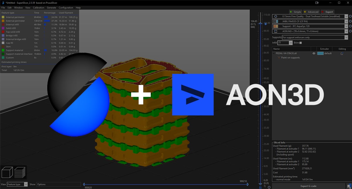The height and width of the screenshot is (189, 352).
Task: Click the lock icon below the vertical layer slider
Action: (260, 187)
